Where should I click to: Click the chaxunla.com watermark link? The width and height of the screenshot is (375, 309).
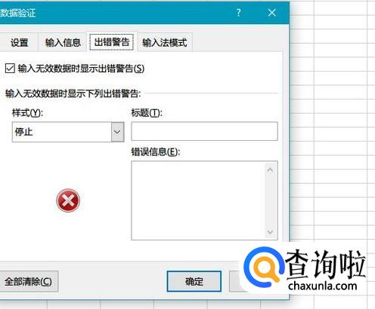[323, 286]
